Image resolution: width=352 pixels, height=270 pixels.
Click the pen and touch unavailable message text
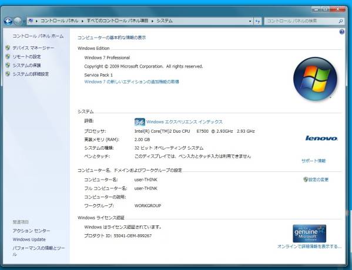(193, 156)
